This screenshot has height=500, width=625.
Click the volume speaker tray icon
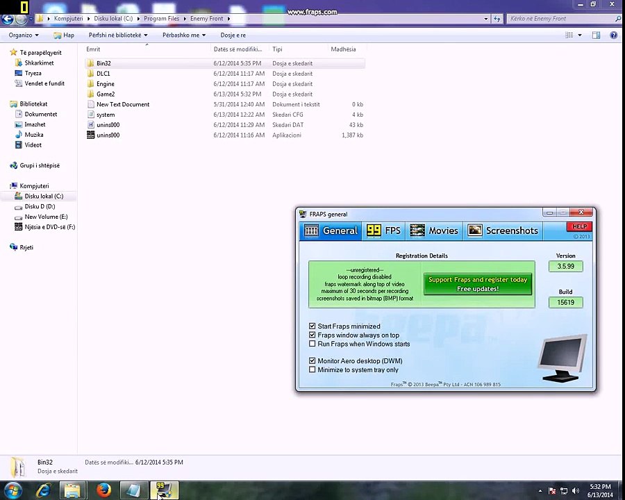[575, 491]
